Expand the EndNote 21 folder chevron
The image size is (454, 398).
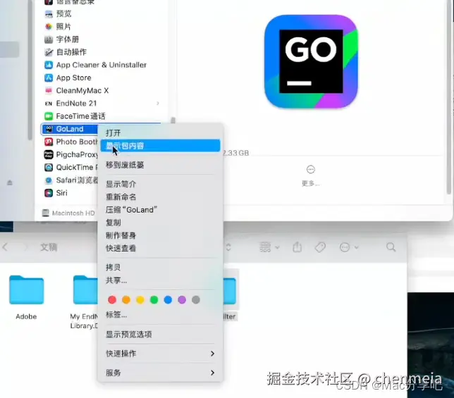point(158,104)
